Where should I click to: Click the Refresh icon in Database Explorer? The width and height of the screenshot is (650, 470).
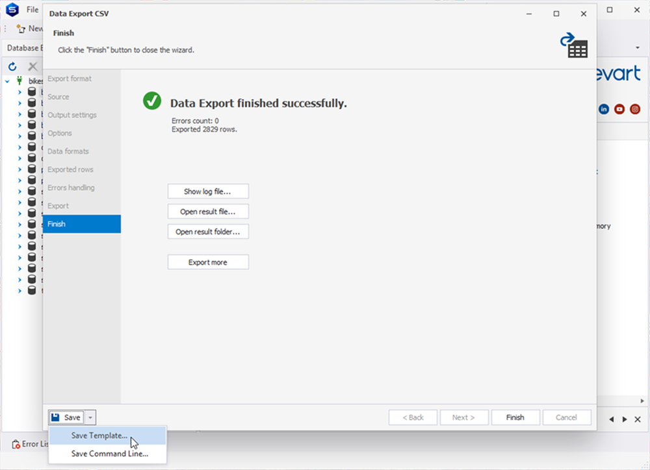pyautogui.click(x=12, y=66)
